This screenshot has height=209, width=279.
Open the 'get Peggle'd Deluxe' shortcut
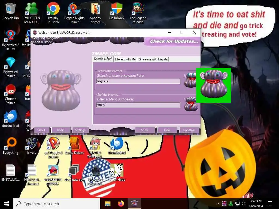pos(53,147)
